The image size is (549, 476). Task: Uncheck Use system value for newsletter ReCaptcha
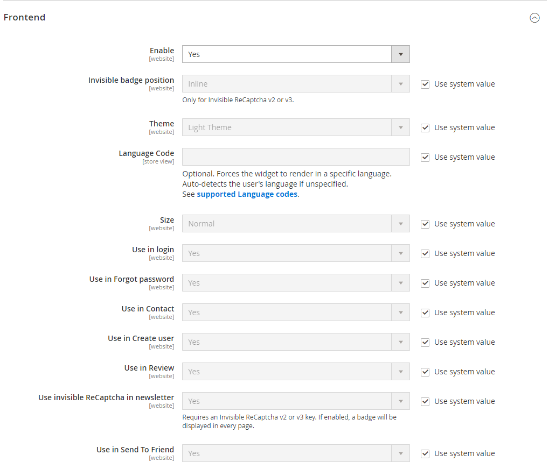425,402
